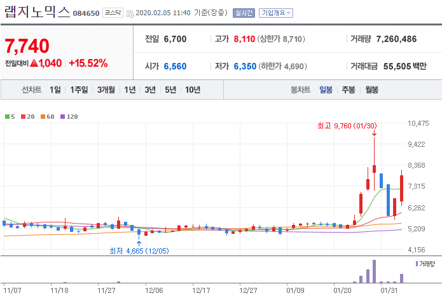The height and width of the screenshot is (305, 442).
Task: Select the 10년 line chart tab
Action: 193,90
